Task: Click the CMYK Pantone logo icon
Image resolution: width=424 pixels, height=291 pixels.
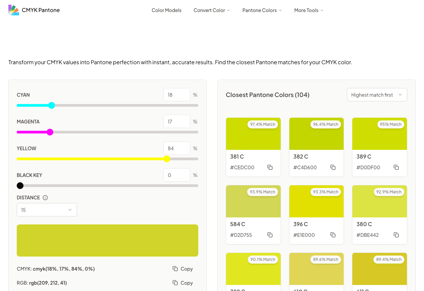Action: tap(14, 10)
